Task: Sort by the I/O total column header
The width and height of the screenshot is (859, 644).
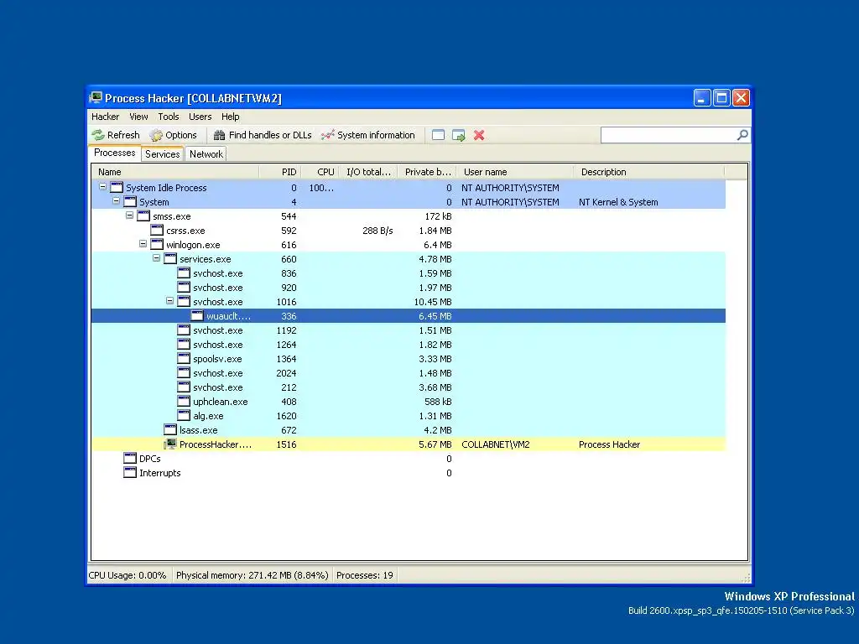Action: coord(368,172)
